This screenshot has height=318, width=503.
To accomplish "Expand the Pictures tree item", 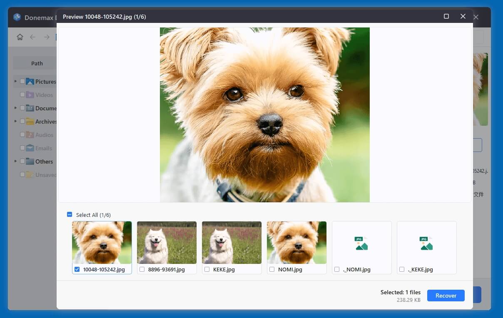I will coord(15,82).
